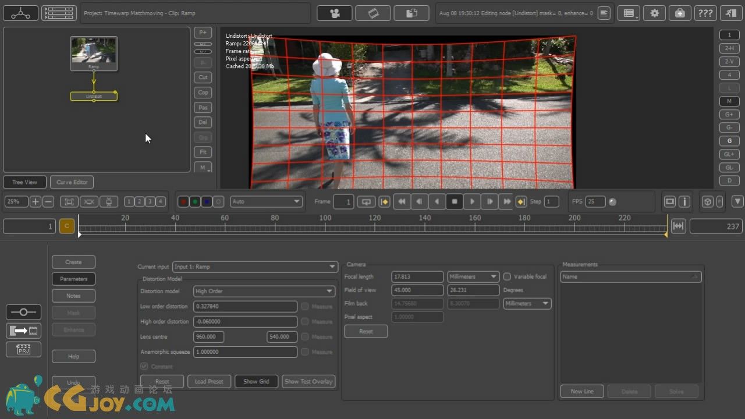Go to first frame
The image size is (745, 419).
(x=402, y=201)
